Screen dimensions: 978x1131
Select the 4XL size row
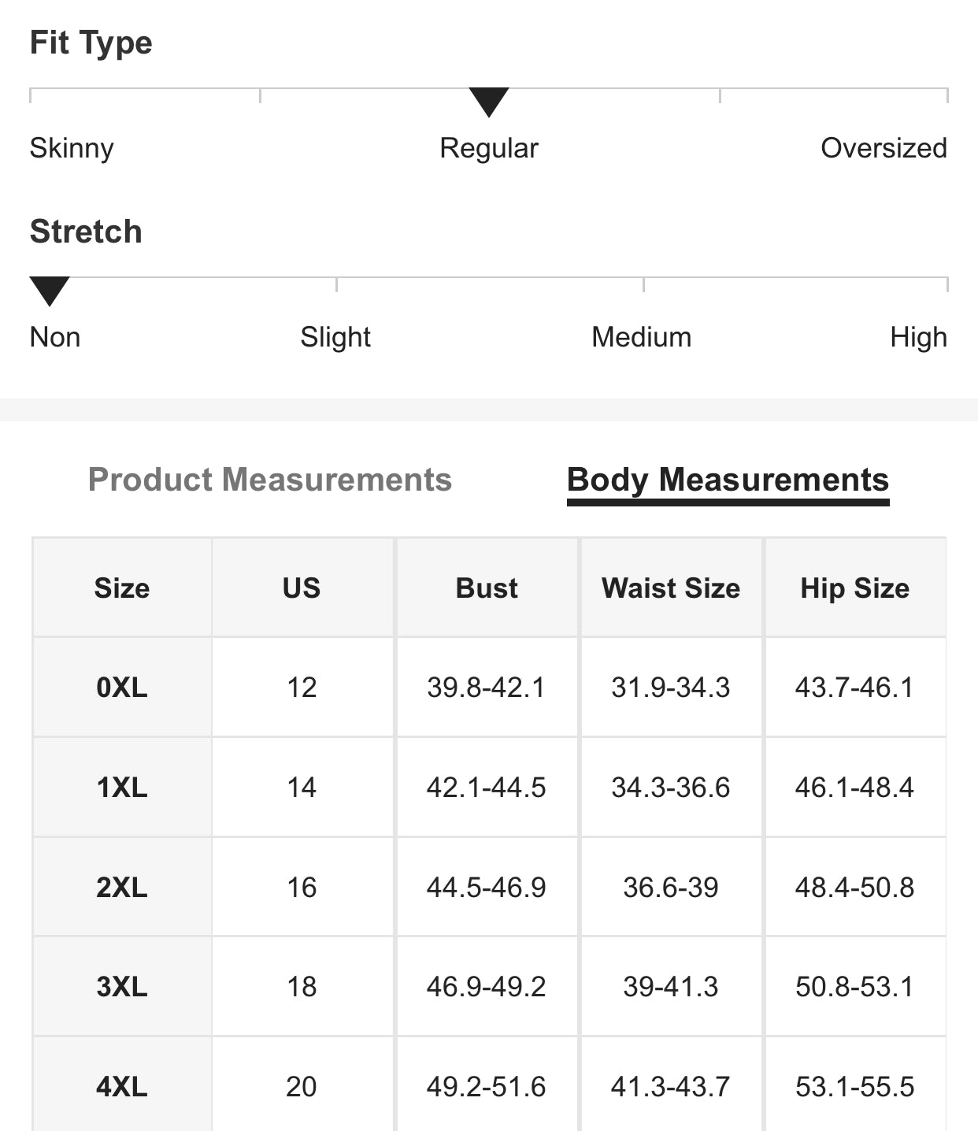click(122, 1087)
